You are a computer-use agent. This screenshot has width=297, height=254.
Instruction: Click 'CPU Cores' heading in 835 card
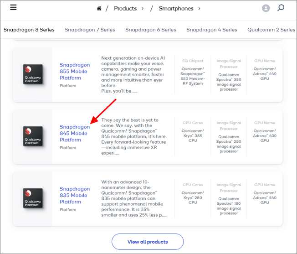click(x=193, y=185)
